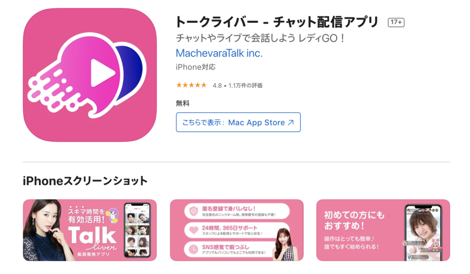Click the iPhone対応 compatibility label
Viewport: 470px width, 274px height.
click(196, 67)
